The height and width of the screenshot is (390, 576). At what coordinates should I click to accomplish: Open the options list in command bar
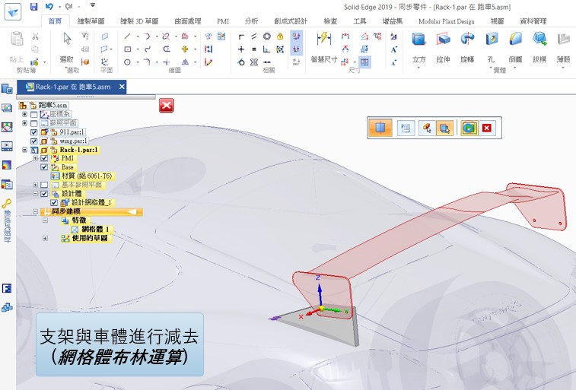(406, 128)
